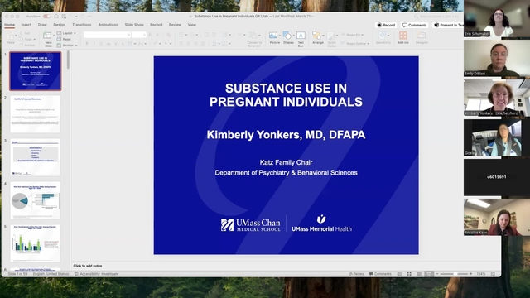This screenshot has width=530, height=298.
Task: Switch to Reading view icon
Action: (x=419, y=274)
